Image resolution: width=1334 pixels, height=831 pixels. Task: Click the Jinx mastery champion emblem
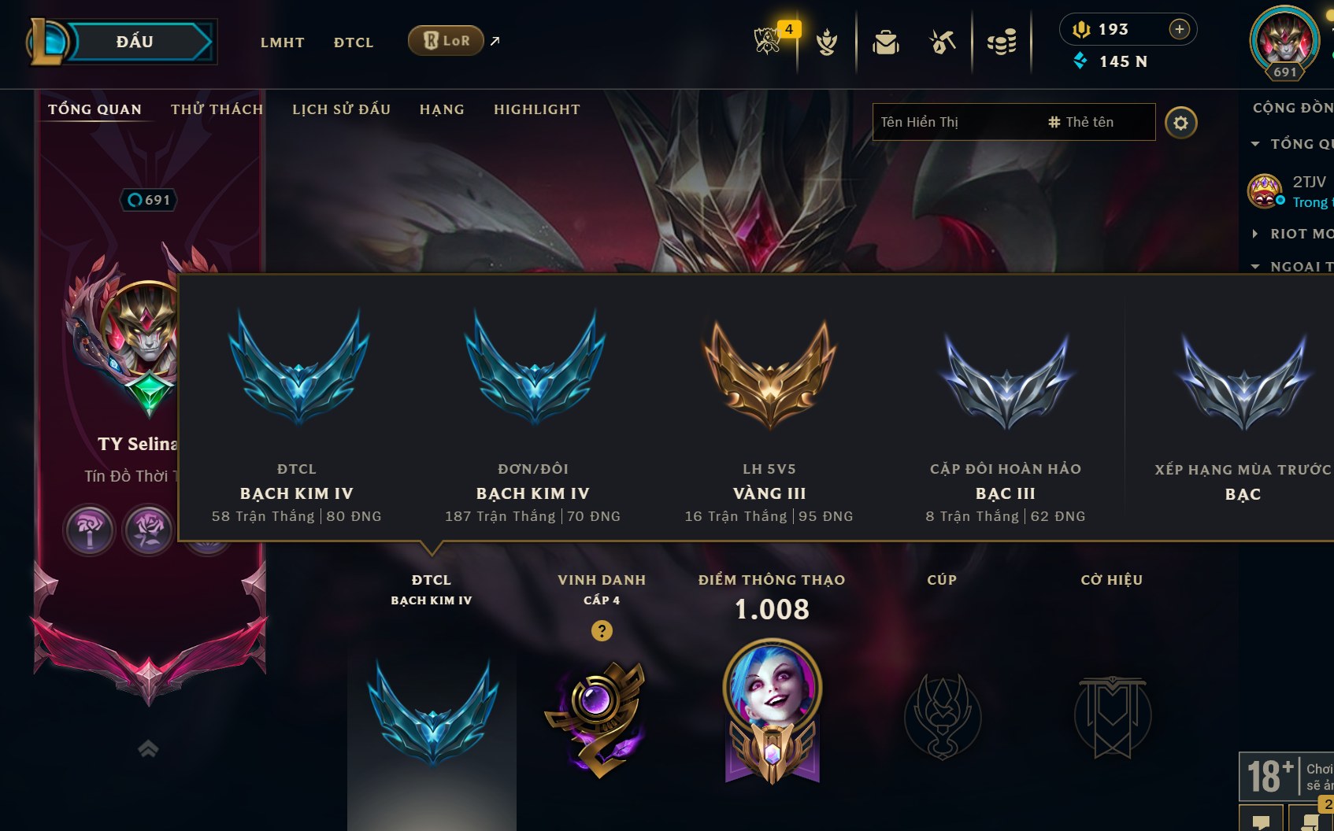(773, 712)
